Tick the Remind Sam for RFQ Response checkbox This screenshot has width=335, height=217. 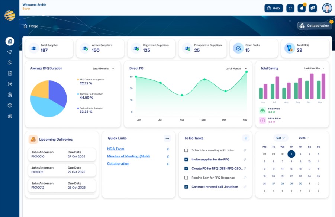(x=186, y=178)
